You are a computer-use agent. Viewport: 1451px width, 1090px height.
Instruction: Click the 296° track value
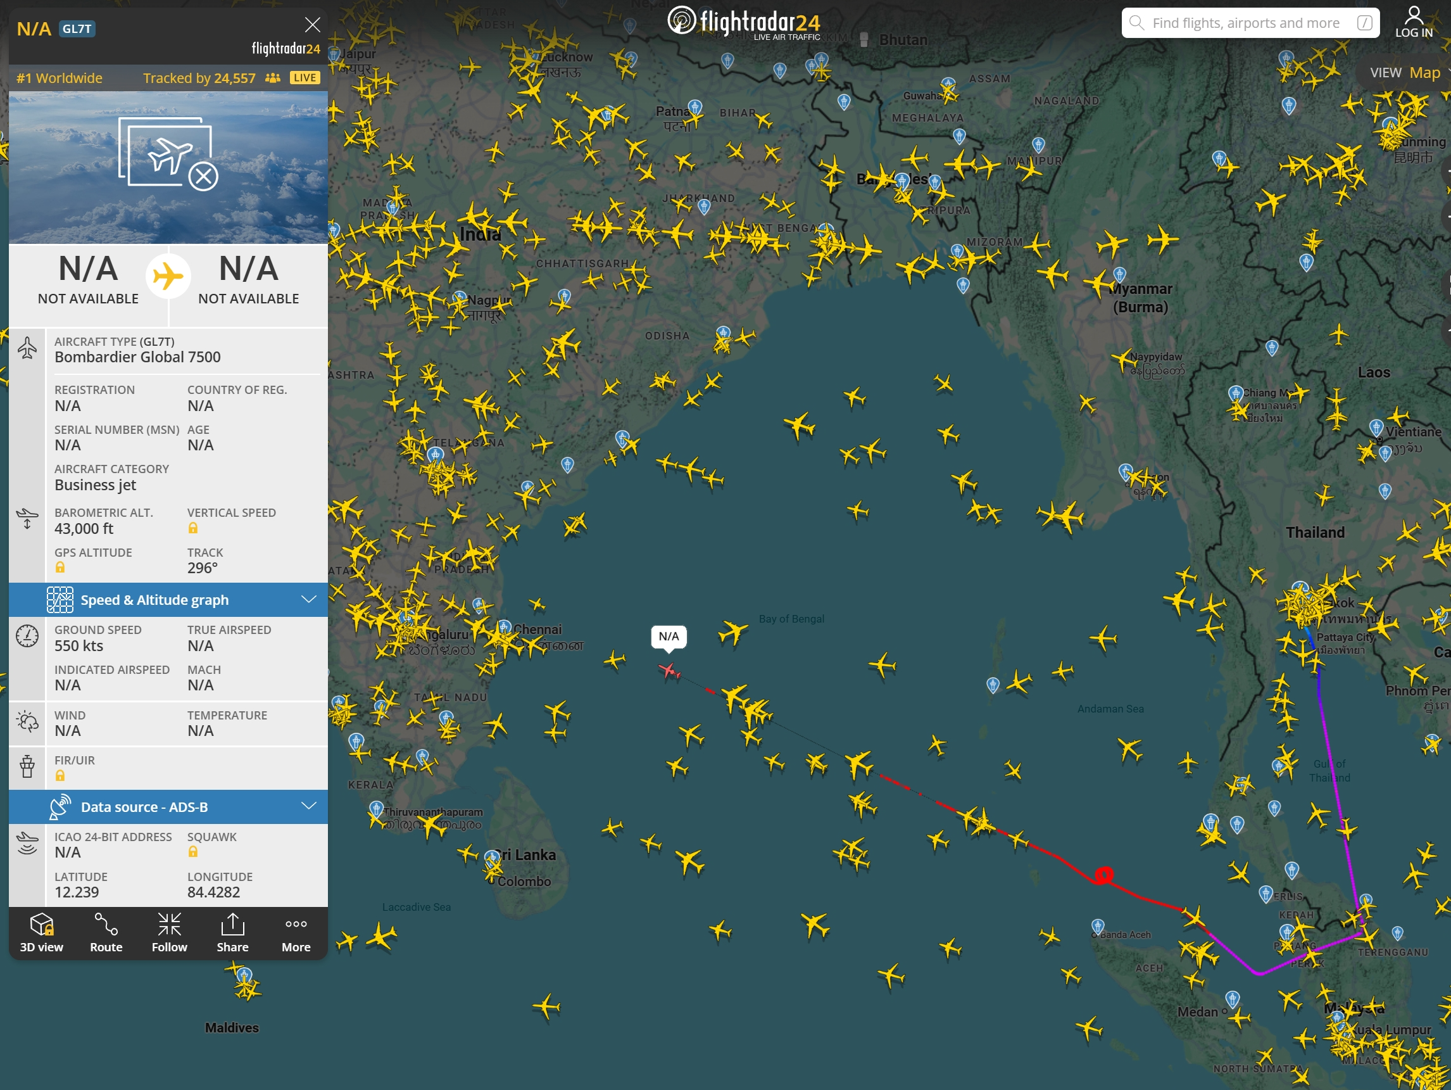203,567
